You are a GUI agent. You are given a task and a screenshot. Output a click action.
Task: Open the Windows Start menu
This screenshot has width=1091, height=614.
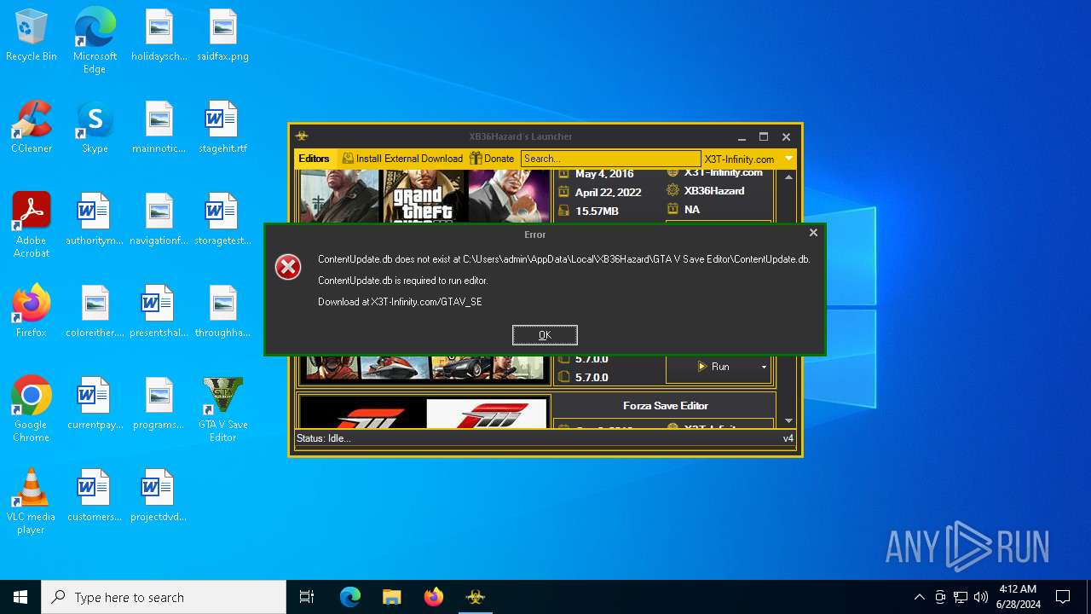(x=20, y=597)
